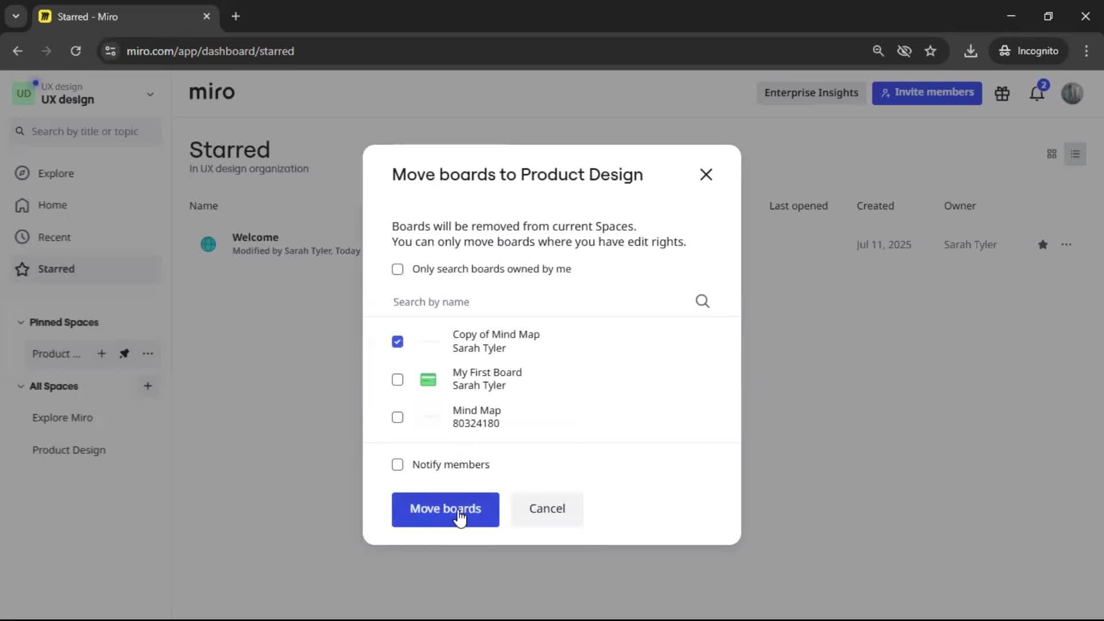1104x621 pixels.
Task: Click the browser address bar URL
Action: coord(210,51)
